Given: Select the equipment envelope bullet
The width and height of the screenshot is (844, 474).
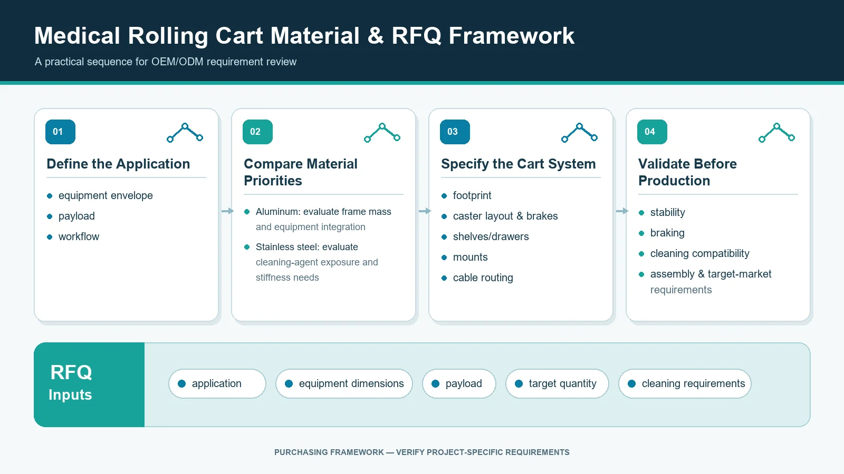Looking at the screenshot, I should 100,195.
